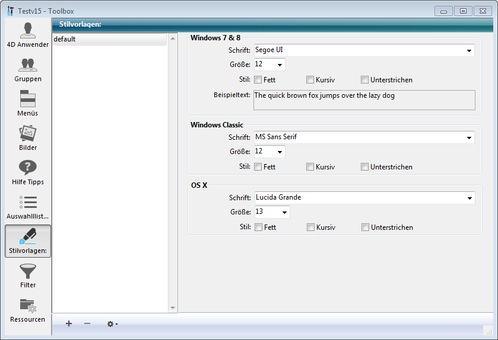
Task: Add a new style sheet with plus
Action: (69, 323)
